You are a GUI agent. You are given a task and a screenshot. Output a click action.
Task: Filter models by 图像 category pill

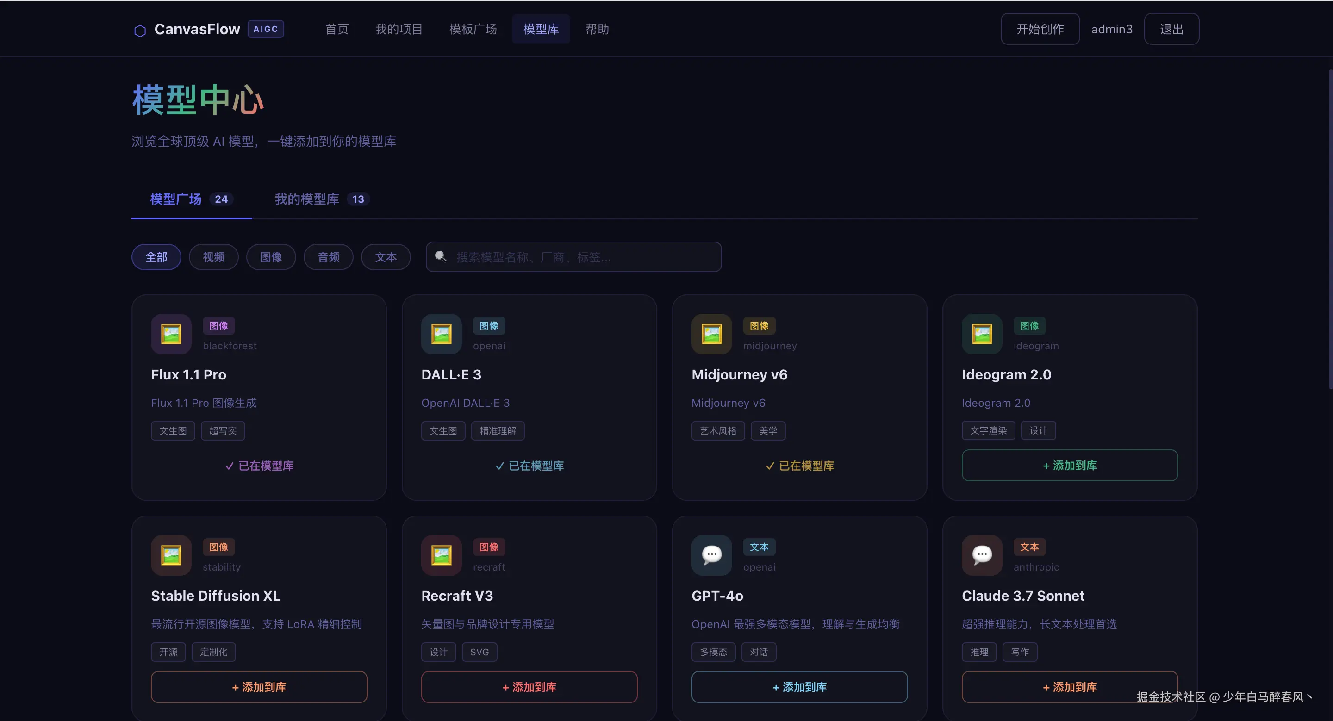tap(271, 257)
